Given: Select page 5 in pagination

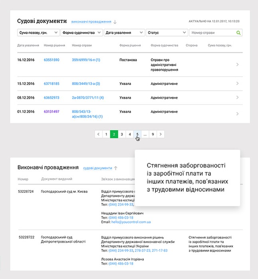Looking at the screenshot, I should click(137, 134).
